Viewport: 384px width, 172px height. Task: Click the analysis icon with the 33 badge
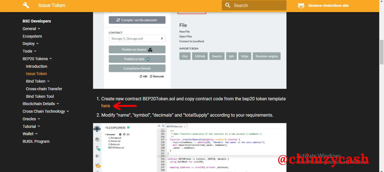coord(98,165)
